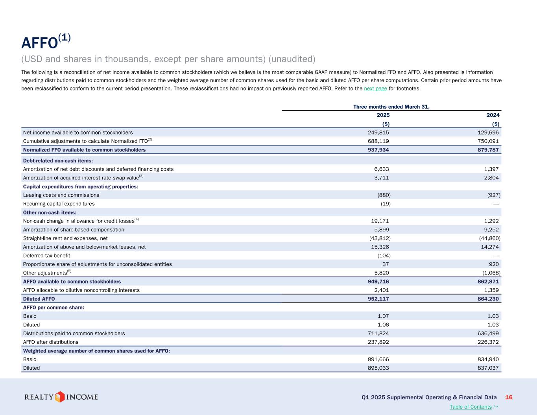Click the Diluted AFFO value 952,117

[377, 299]
